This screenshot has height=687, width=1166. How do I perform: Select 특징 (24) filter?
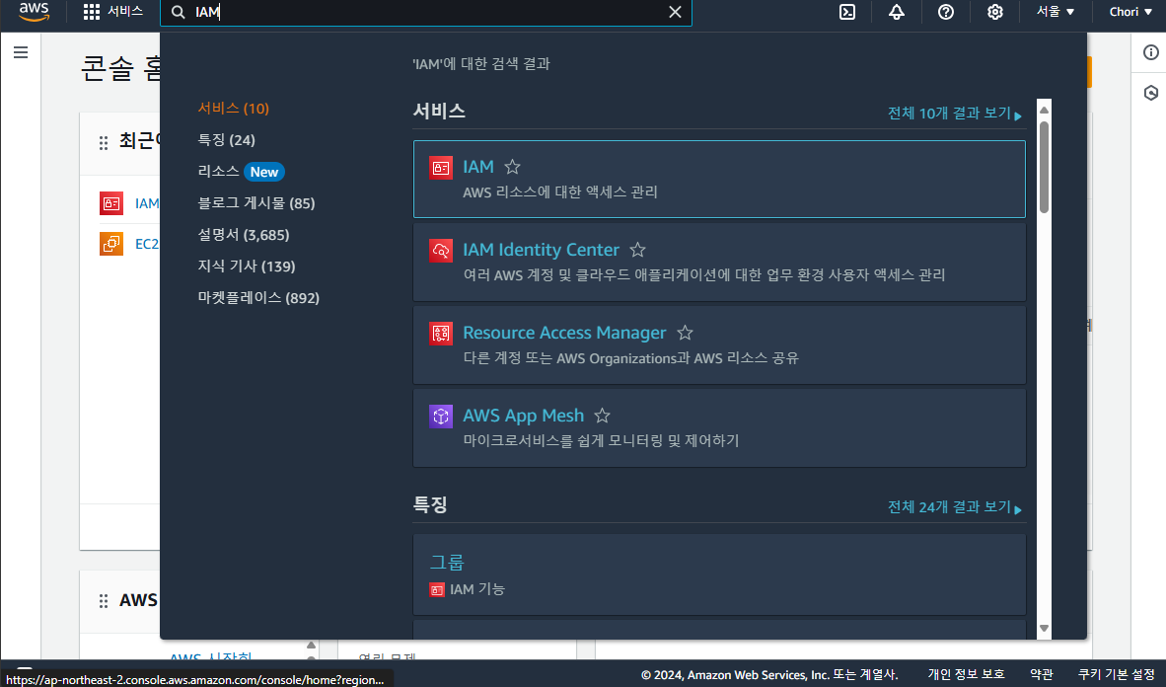pos(226,140)
